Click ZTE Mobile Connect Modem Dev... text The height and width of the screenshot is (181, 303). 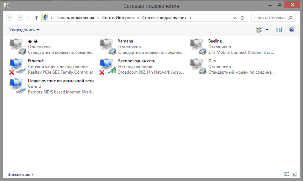pyautogui.click(x=241, y=52)
